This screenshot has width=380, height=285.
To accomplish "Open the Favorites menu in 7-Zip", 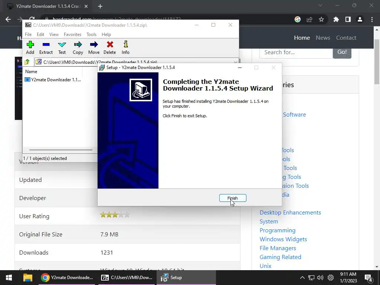I will coord(72,35).
